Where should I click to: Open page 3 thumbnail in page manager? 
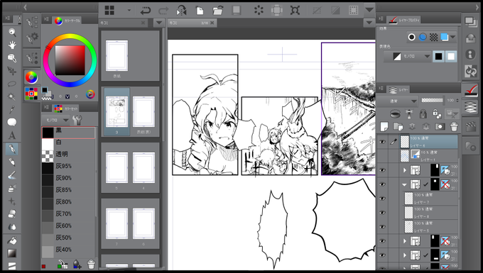116,112
